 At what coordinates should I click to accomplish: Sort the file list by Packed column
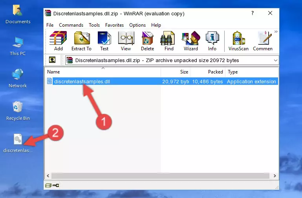(x=208, y=72)
